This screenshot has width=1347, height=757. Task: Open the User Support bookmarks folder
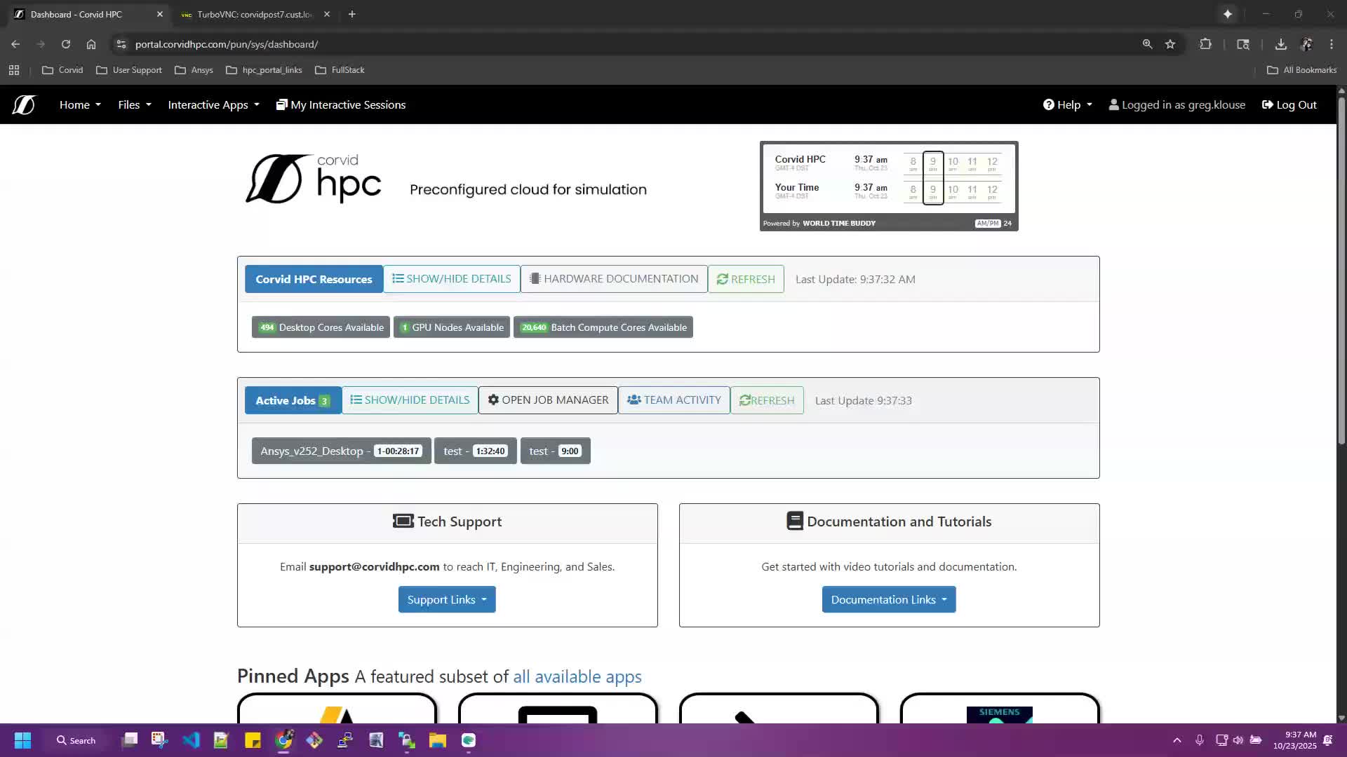[128, 70]
